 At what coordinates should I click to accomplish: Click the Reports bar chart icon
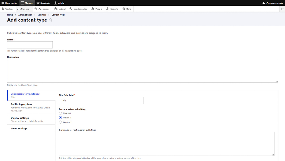tap(108, 9)
